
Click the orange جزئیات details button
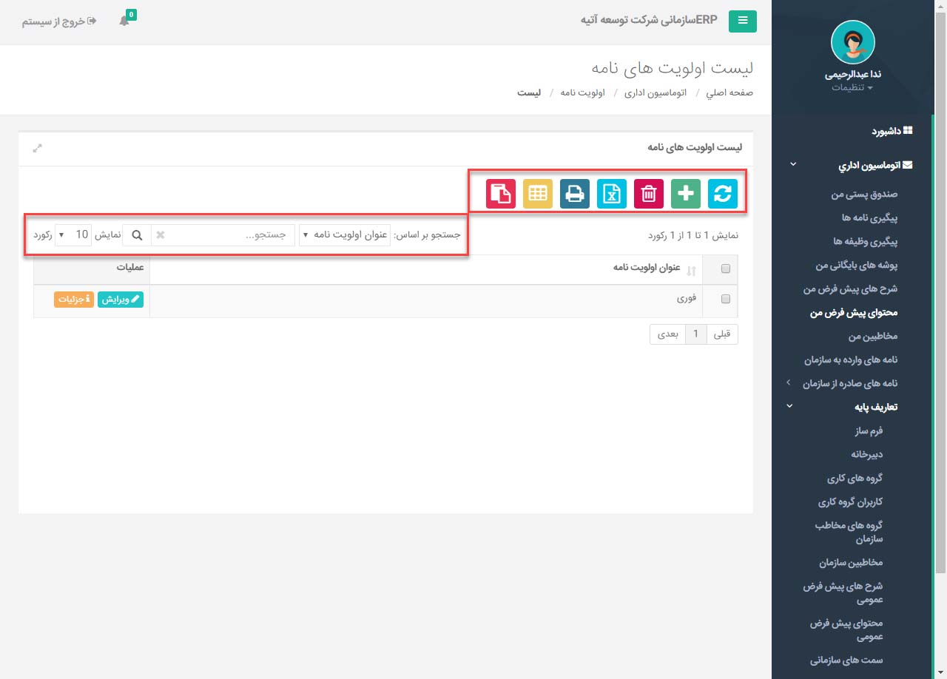pyautogui.click(x=73, y=300)
